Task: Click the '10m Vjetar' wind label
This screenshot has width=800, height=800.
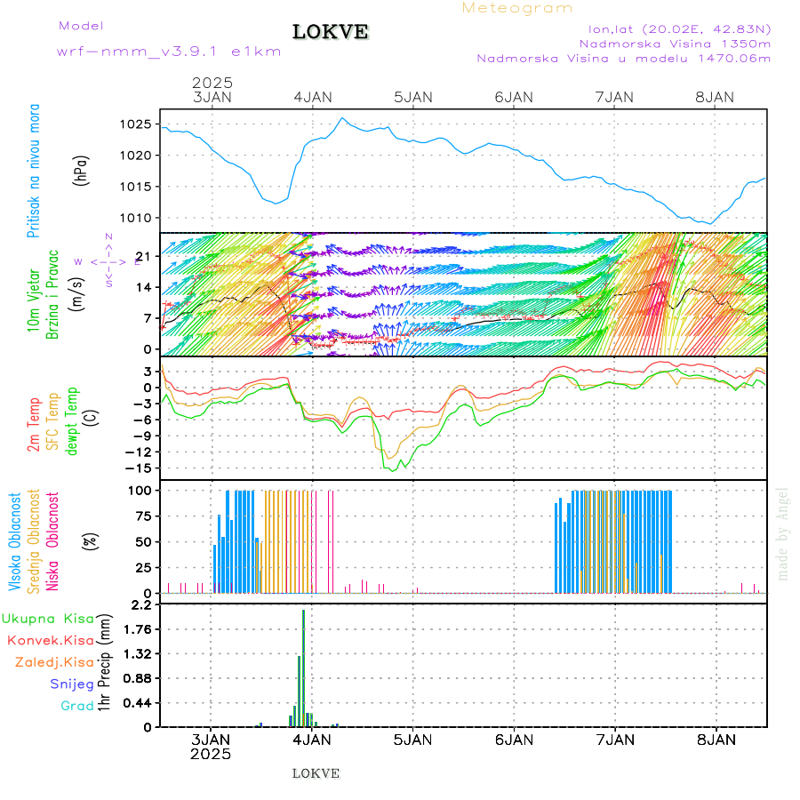Action: click(x=33, y=300)
